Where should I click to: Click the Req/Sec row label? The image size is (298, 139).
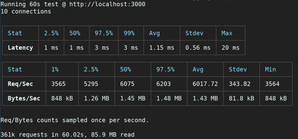(x=20, y=84)
